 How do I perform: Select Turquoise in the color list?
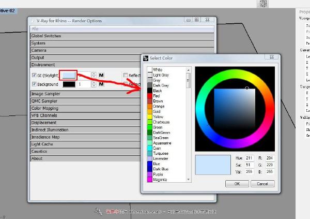click(x=161, y=153)
